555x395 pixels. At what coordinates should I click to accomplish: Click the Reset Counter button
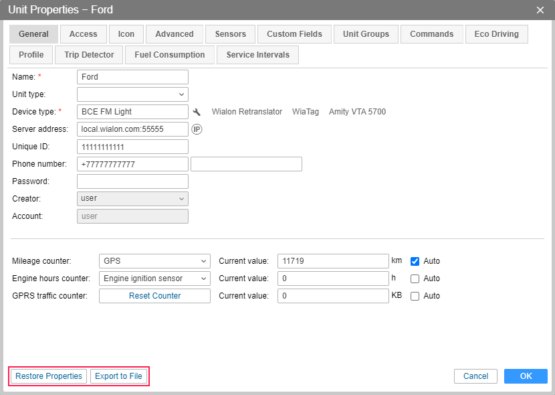click(154, 296)
